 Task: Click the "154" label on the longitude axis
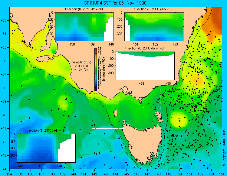pos(222,174)
